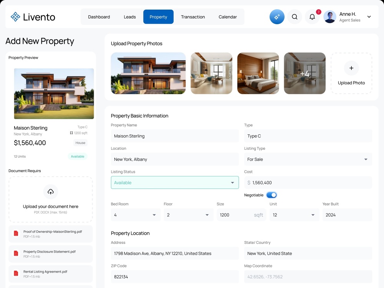Image resolution: width=384 pixels, height=288 pixels.
Task: Click the Type input with Type C
Action: pos(308,136)
